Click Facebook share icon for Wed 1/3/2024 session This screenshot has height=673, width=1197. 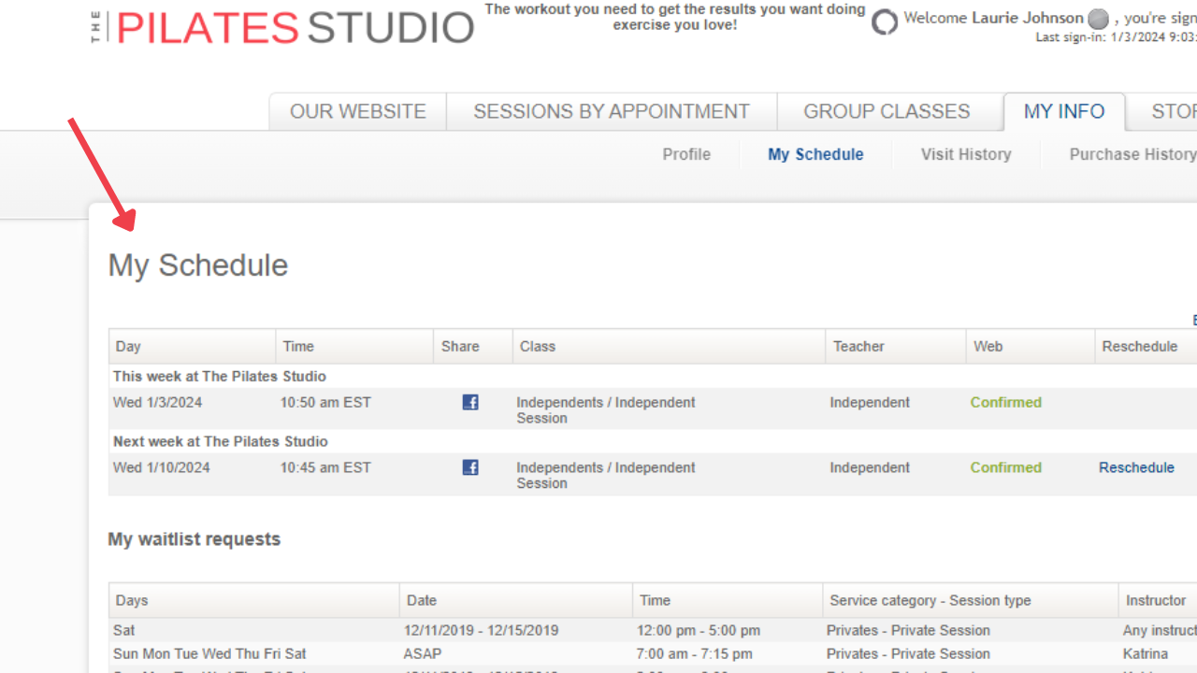[470, 403]
